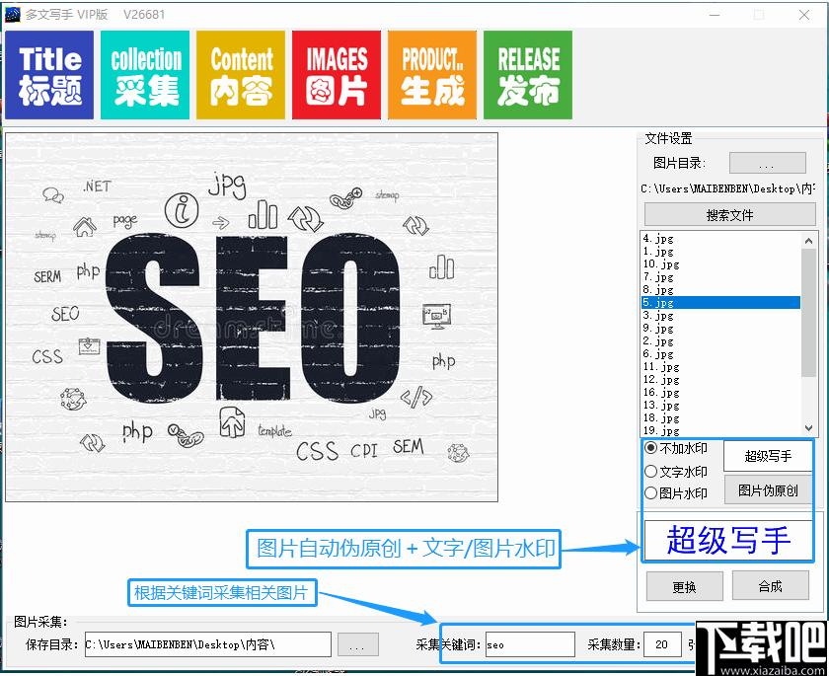Click the SEO preview image
Screen dimensions: 829x676
[x=252, y=317]
